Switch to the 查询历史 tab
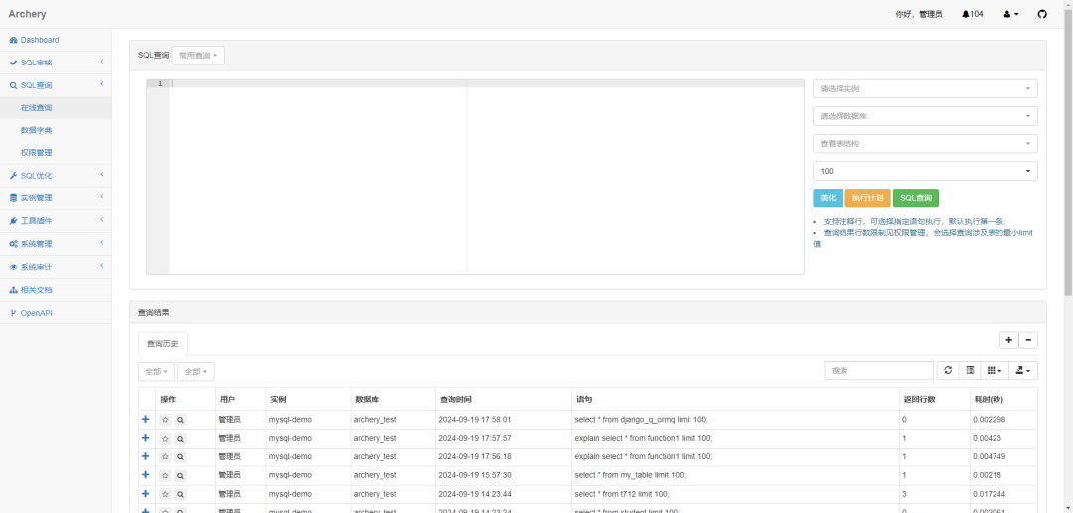Image resolution: width=1073 pixels, height=513 pixels. point(162,344)
